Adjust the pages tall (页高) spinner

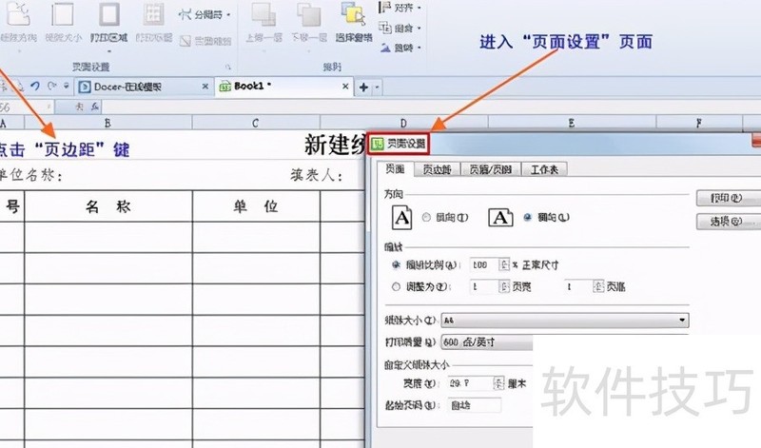[x=598, y=287]
